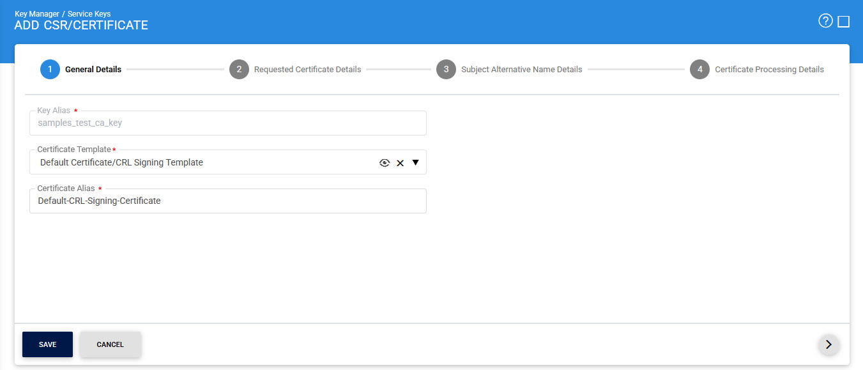Open step 2 Requested Certificate Details

click(295, 69)
